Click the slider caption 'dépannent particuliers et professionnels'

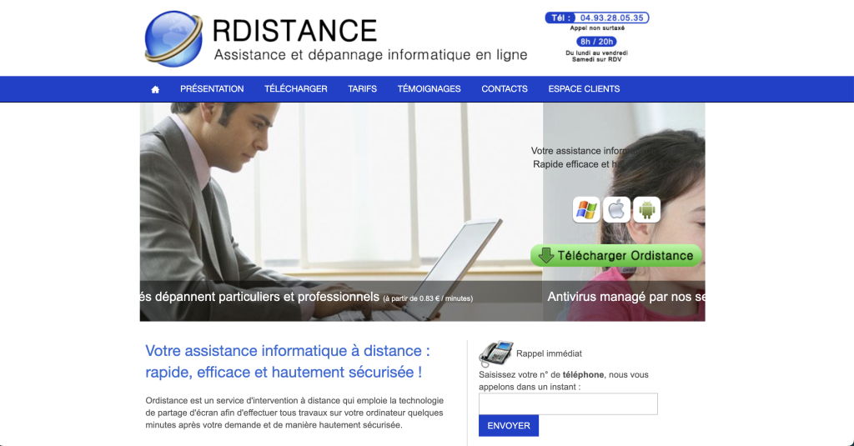point(267,297)
